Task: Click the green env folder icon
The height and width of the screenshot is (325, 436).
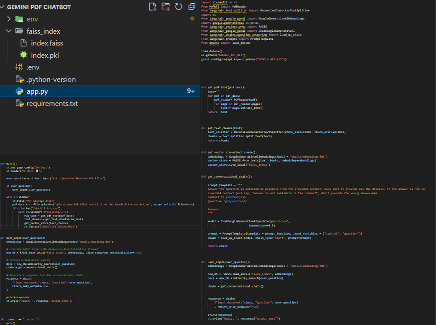Action: [x=19, y=19]
